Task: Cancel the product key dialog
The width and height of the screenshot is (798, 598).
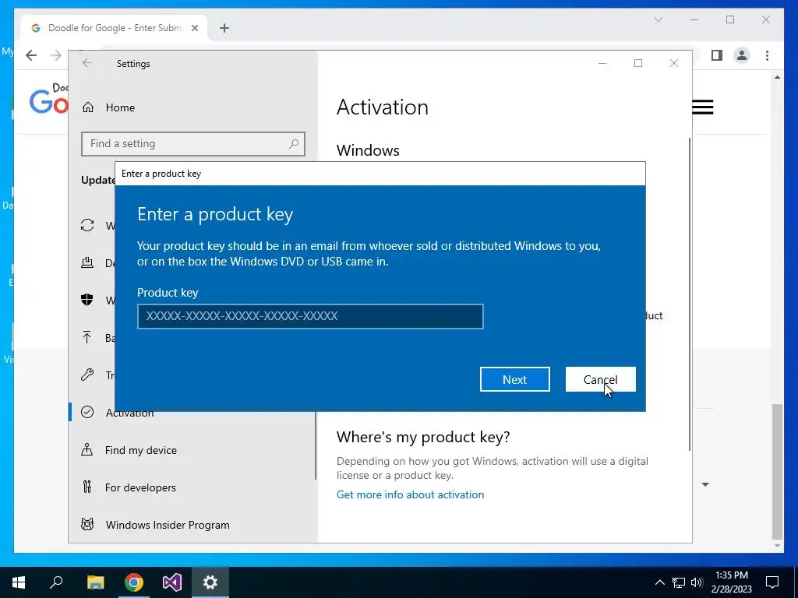Action: pos(601,379)
